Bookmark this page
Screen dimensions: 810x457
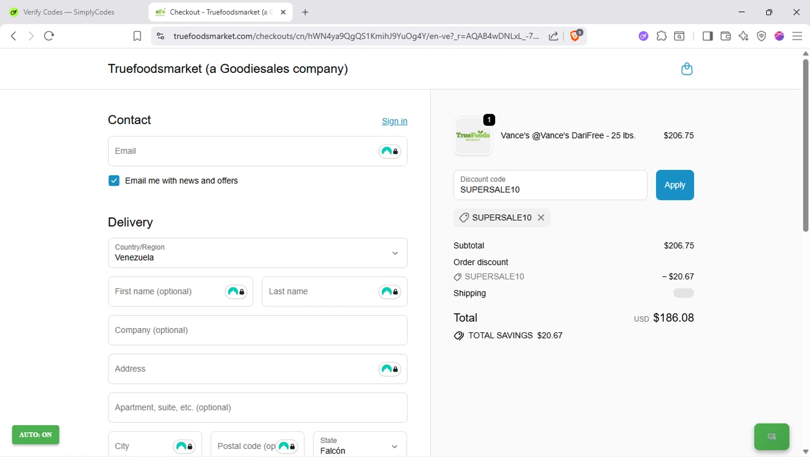coord(137,36)
